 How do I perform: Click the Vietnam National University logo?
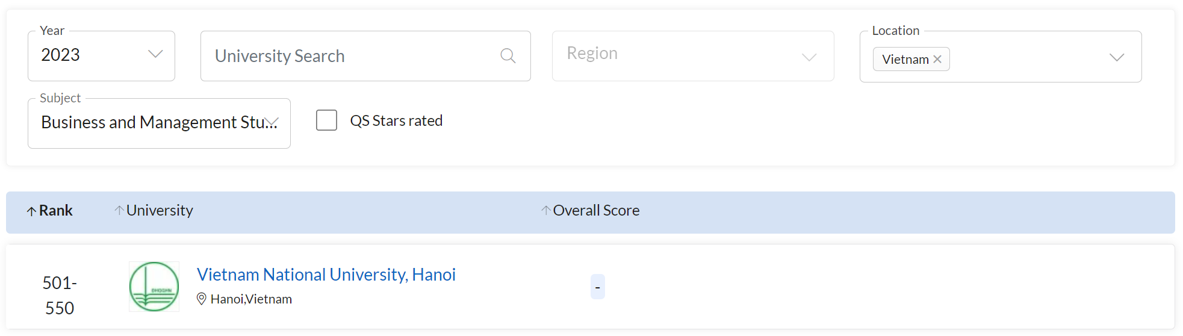coord(154,287)
